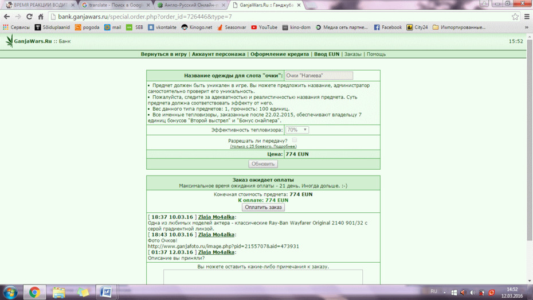The width and height of the screenshot is (533, 300).
Task: Switch to the Англо-Русский Онлайн tab
Action: tap(190, 5)
